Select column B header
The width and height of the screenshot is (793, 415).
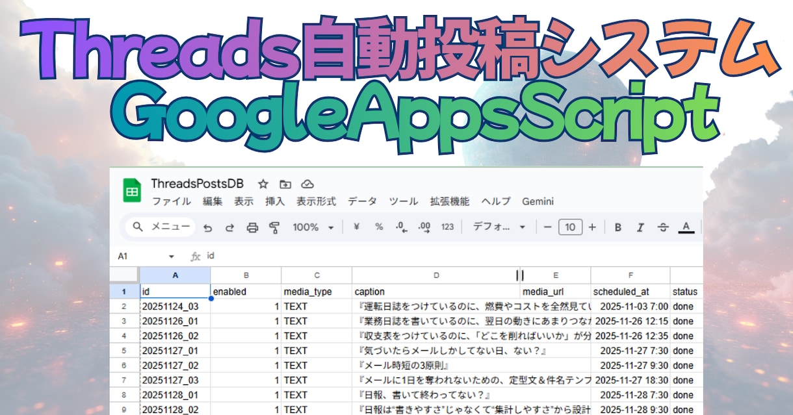[246, 275]
